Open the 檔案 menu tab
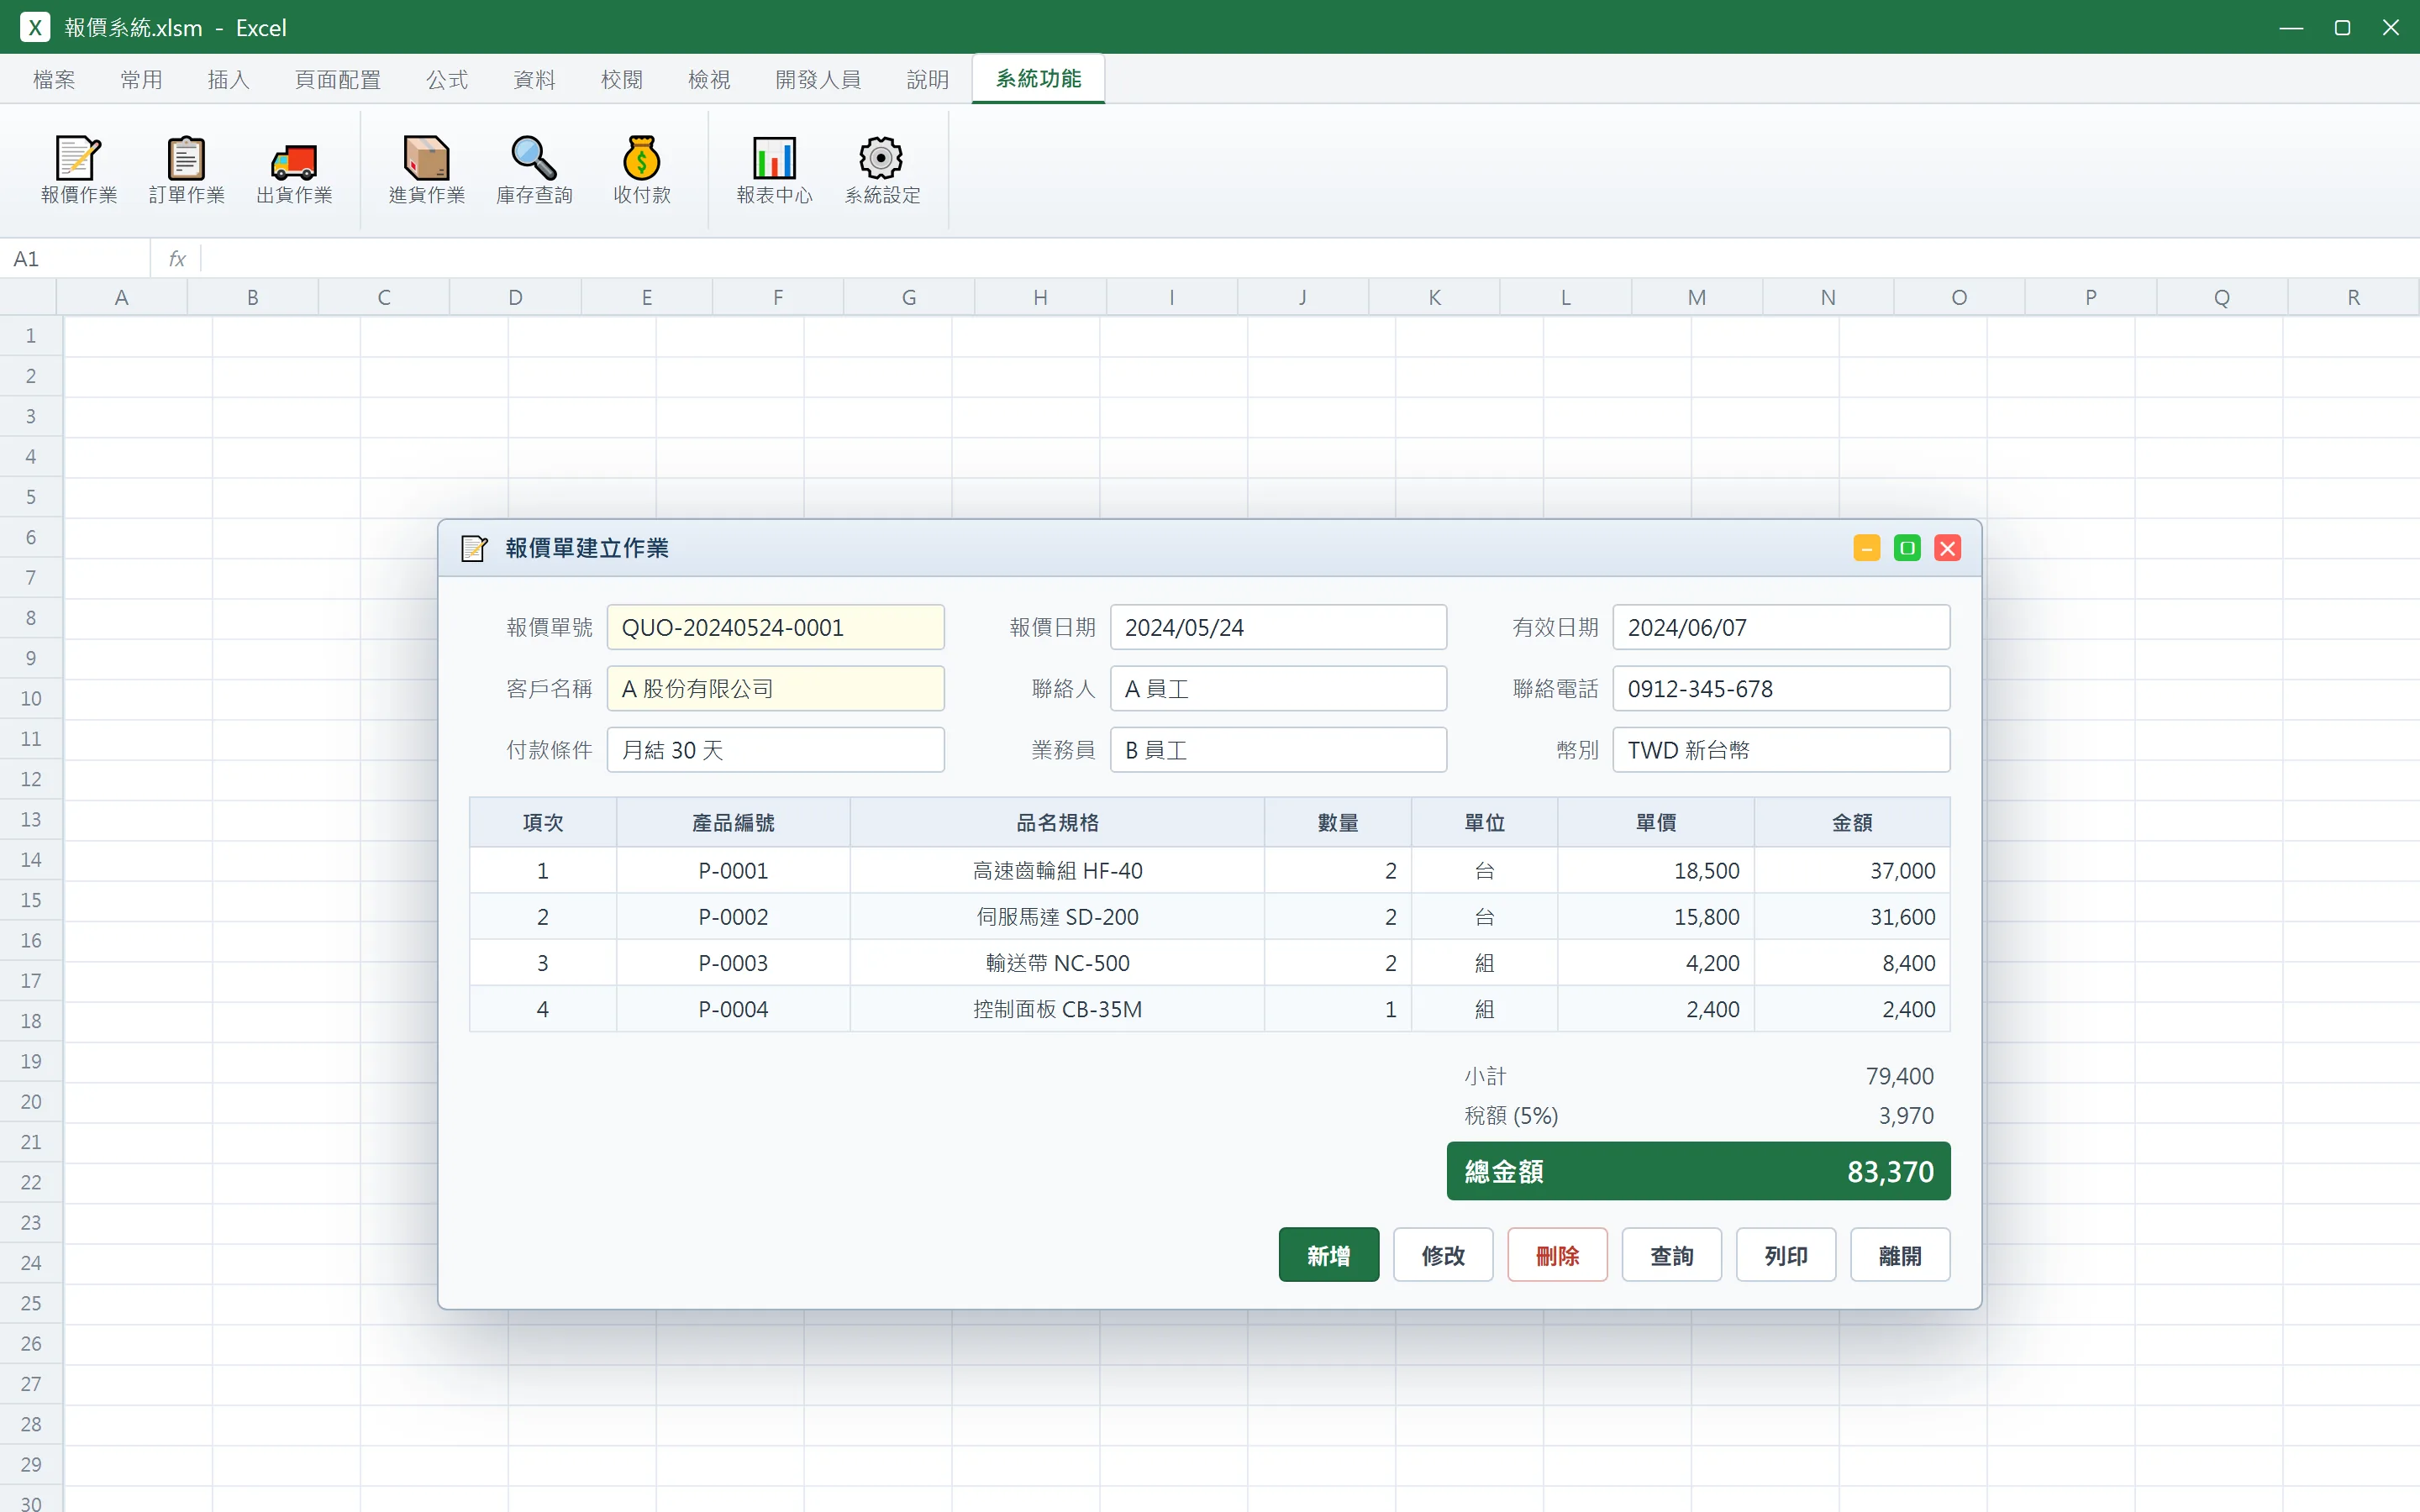Image resolution: width=2420 pixels, height=1512 pixels. (54, 79)
